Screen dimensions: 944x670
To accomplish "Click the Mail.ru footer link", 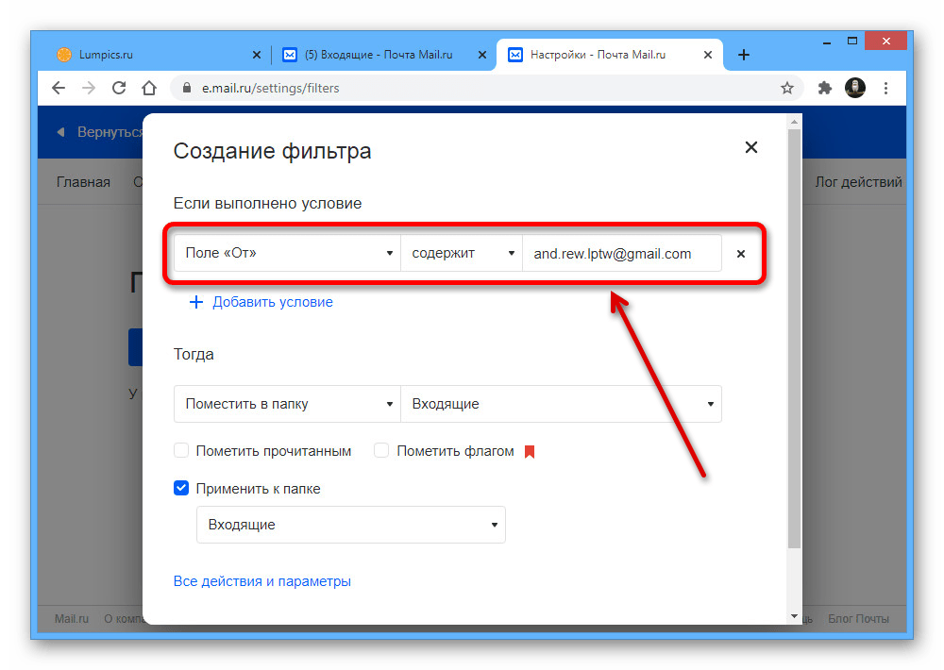I will pos(72,619).
